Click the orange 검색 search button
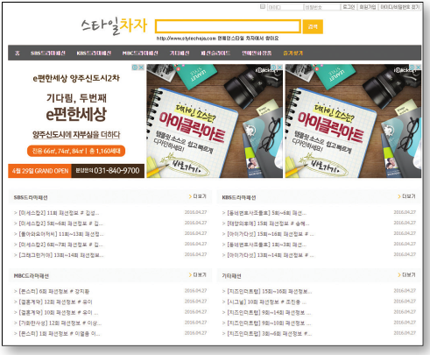 [313, 26]
